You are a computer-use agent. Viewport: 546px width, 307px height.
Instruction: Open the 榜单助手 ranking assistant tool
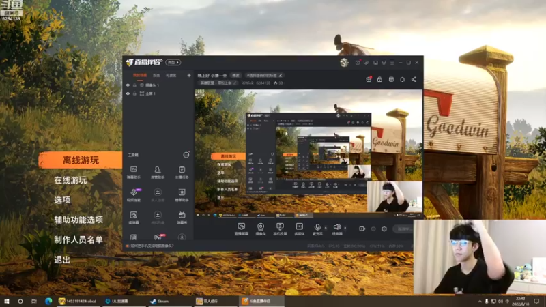[182, 195]
